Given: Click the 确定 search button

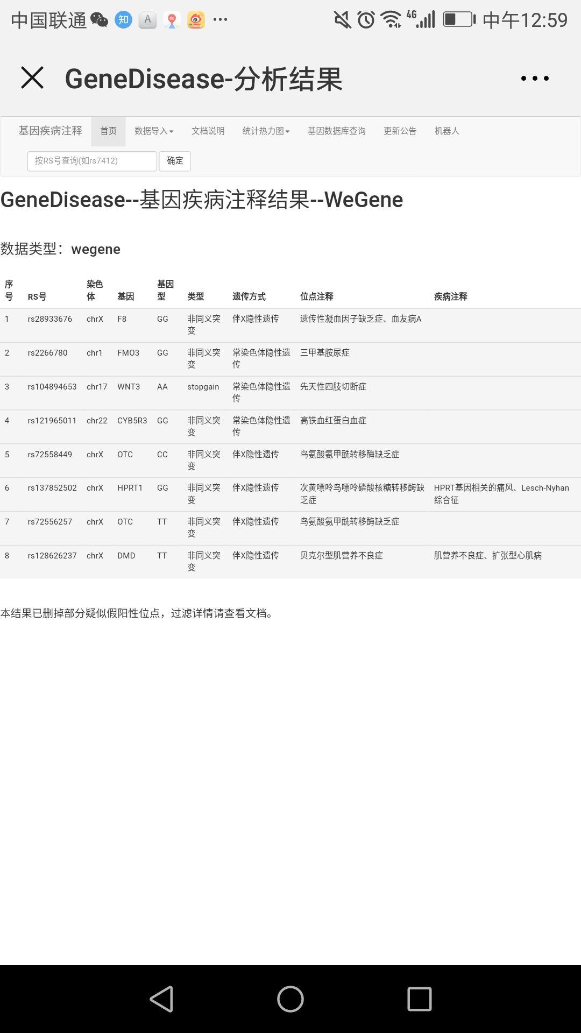Looking at the screenshot, I should [x=175, y=161].
